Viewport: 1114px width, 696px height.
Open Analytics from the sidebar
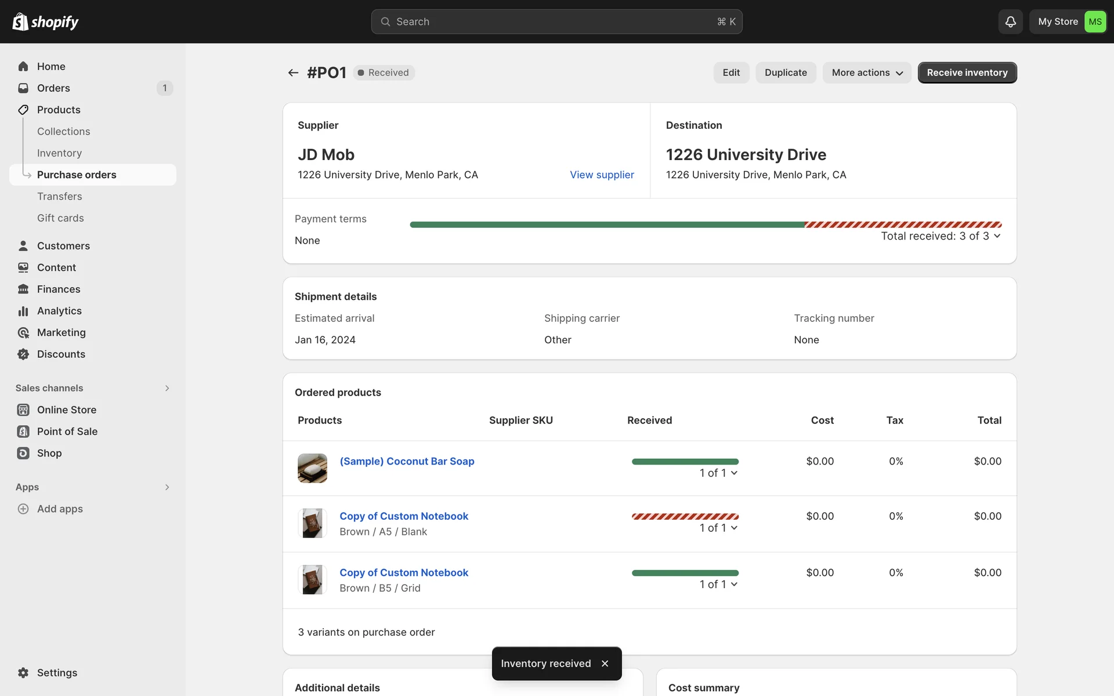coord(59,311)
